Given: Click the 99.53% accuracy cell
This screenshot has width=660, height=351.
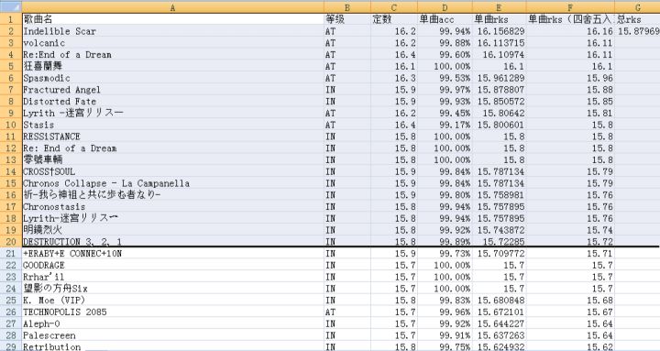Looking at the screenshot, I should point(445,78).
